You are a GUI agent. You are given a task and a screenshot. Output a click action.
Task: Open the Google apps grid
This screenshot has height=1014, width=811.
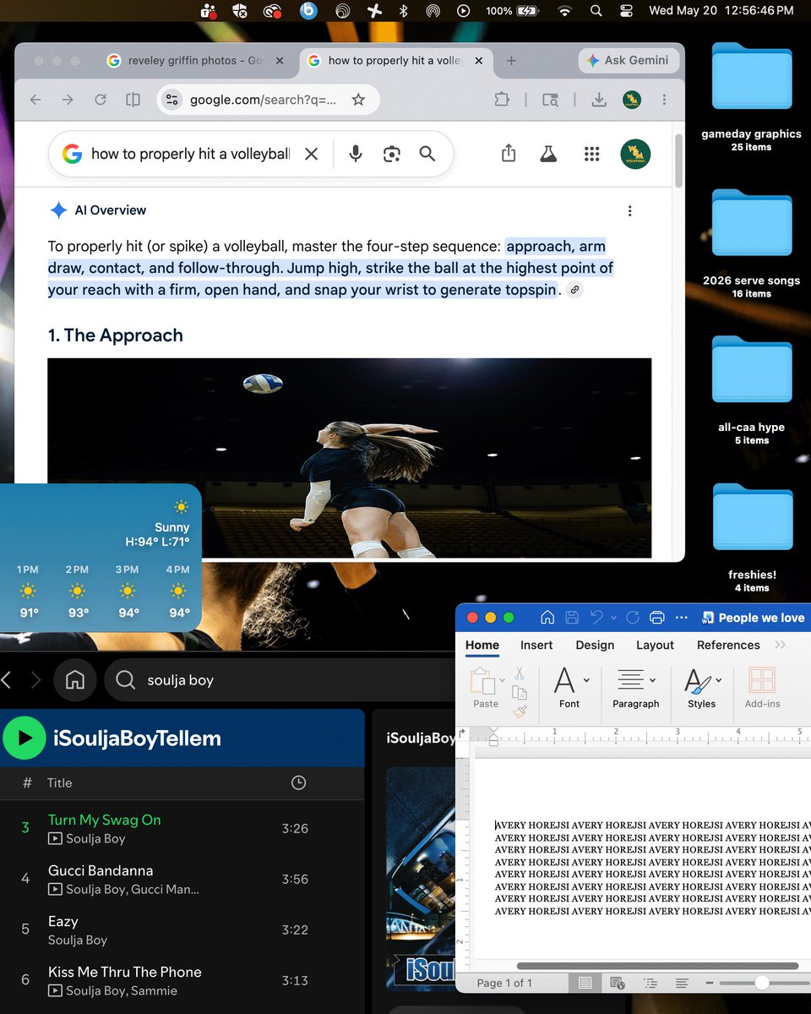click(592, 154)
